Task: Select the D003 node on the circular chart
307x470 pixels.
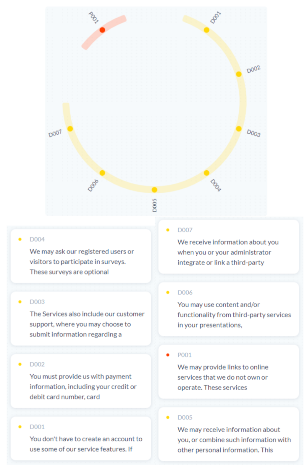Action: pos(239,129)
